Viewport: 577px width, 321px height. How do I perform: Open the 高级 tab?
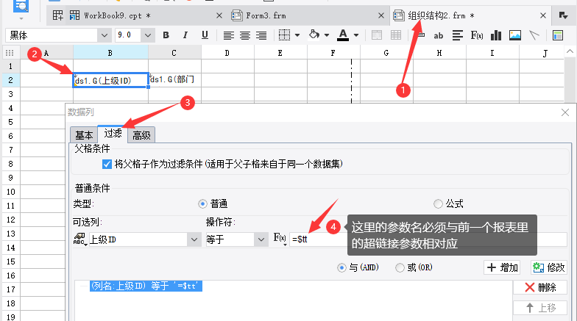141,135
